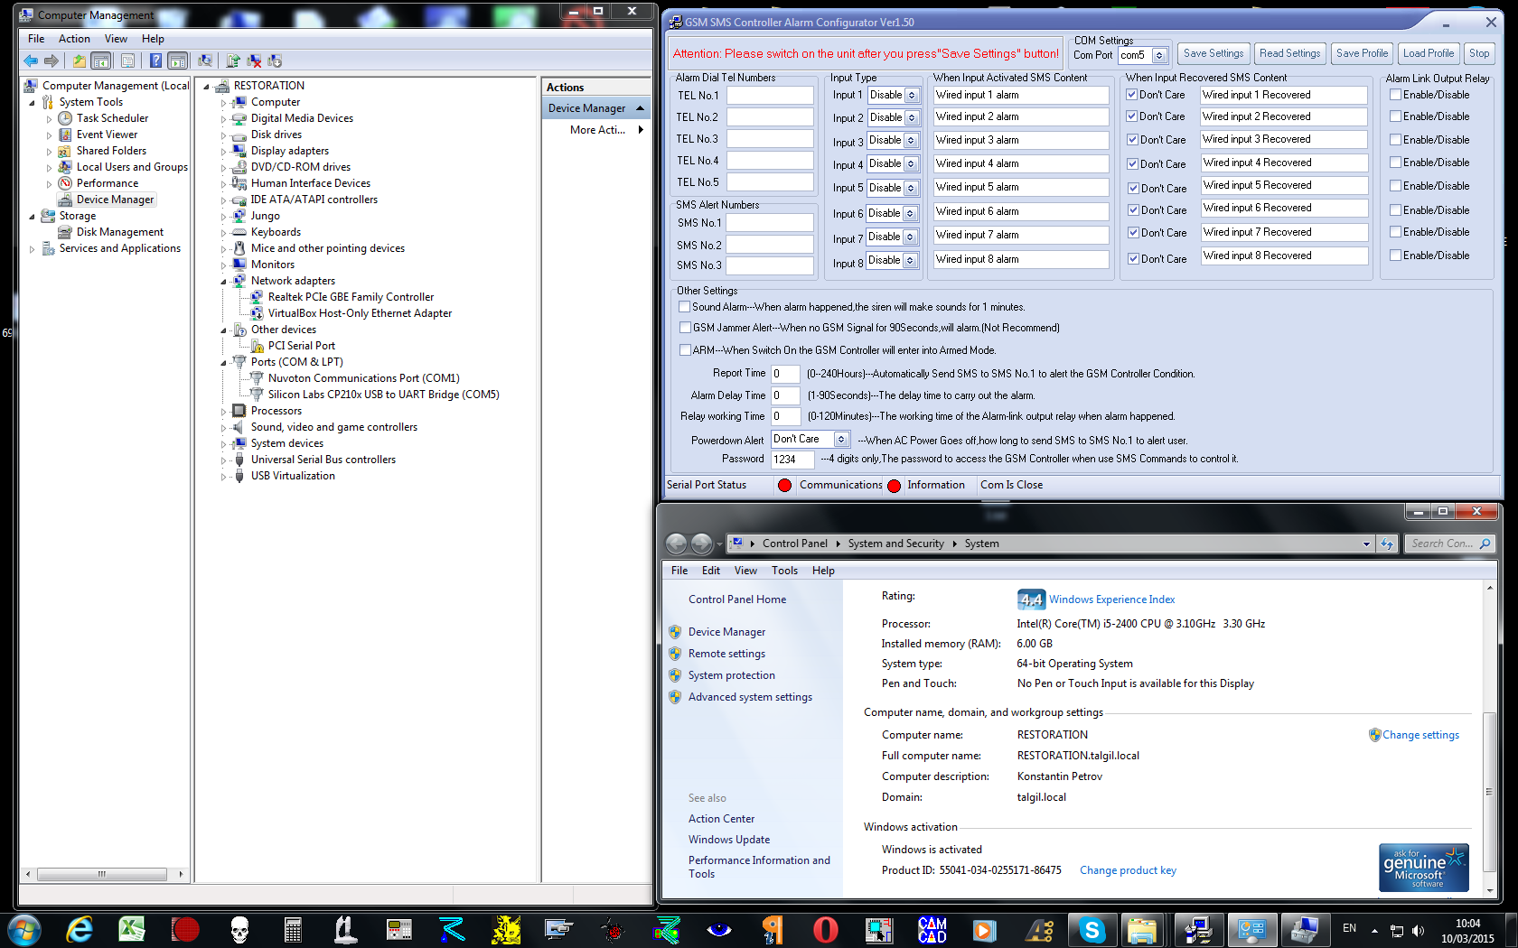Click the Password field showing 1234
1518x948 pixels.
pyautogui.click(x=793, y=460)
